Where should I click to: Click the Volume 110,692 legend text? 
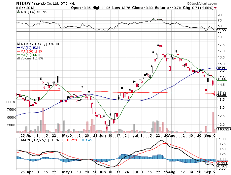click(32, 58)
